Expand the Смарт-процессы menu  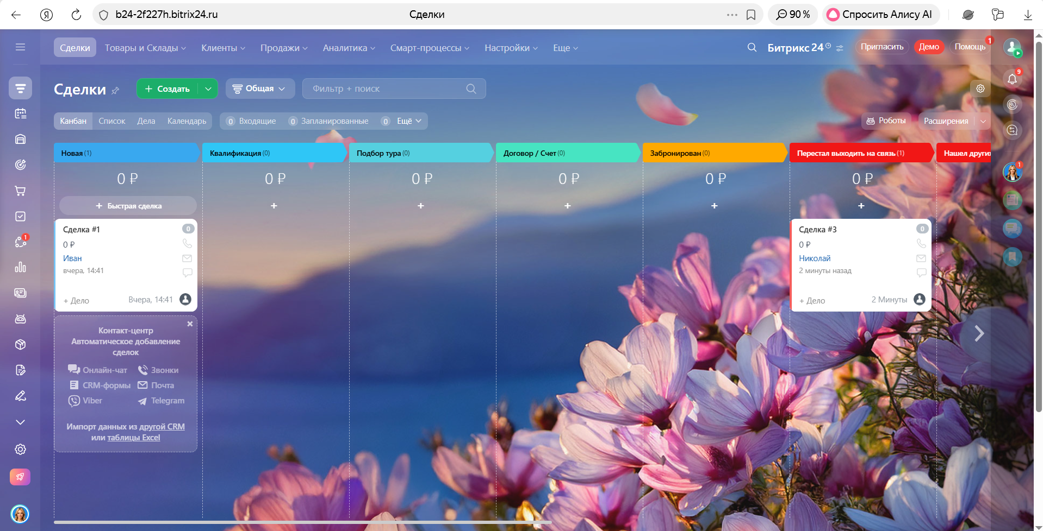click(x=430, y=48)
